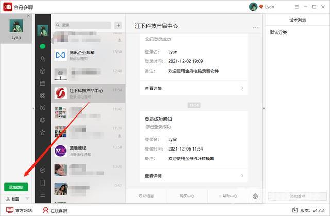Open WeChat sidebar hamburger menu
The height and width of the screenshot is (216, 330).
click(x=42, y=195)
